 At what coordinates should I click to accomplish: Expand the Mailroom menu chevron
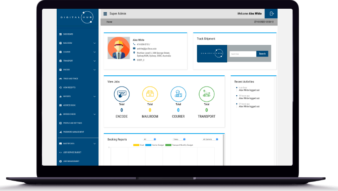tap(95, 43)
